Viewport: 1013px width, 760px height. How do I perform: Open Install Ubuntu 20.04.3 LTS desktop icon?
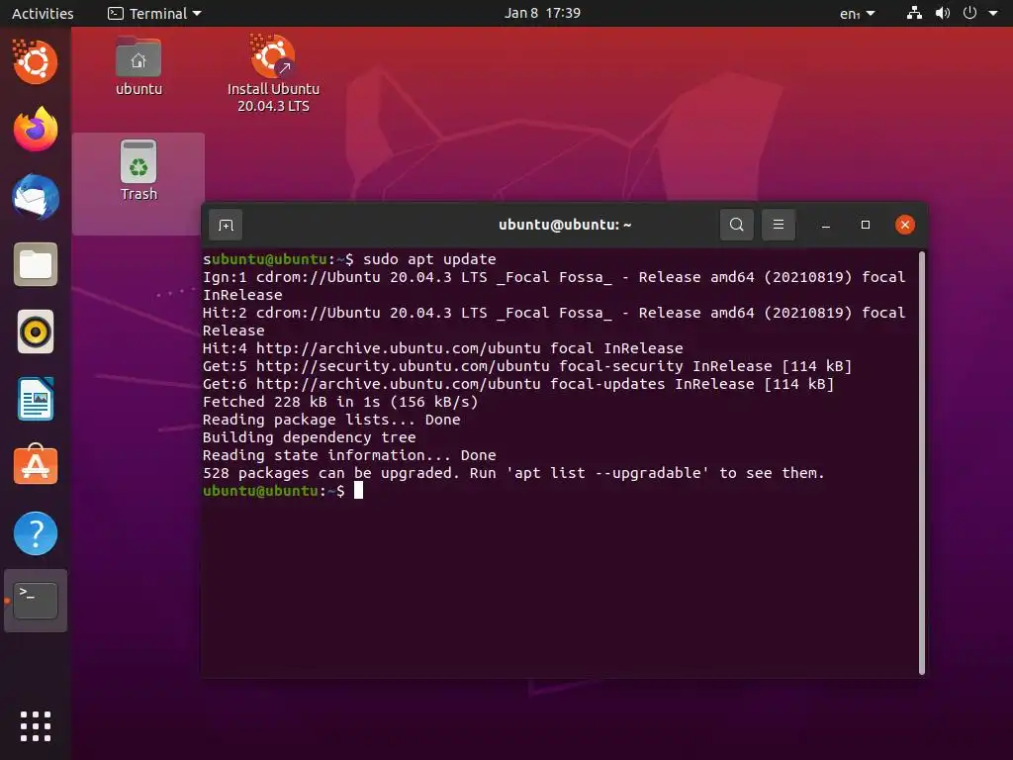pyautogui.click(x=273, y=73)
